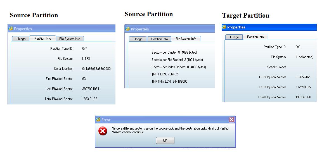This screenshot has width=336, height=160.
Task: Click target Partition Type ID value 0x0
Action: 298,47
